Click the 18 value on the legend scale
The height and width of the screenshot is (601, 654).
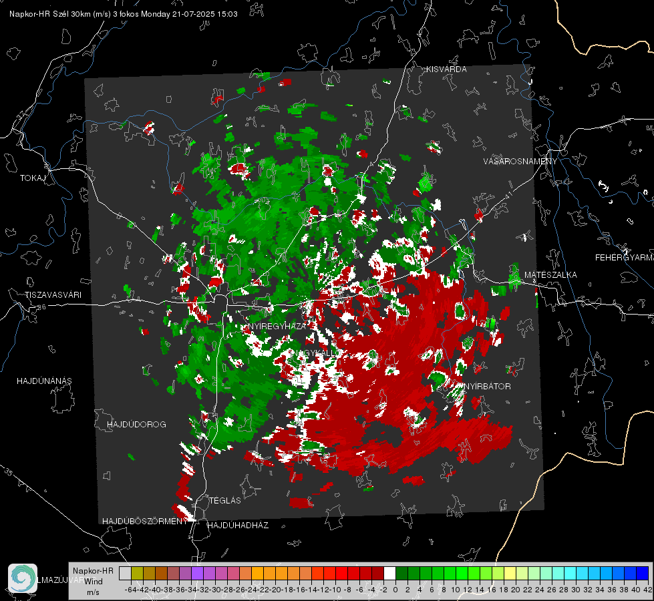(x=504, y=590)
